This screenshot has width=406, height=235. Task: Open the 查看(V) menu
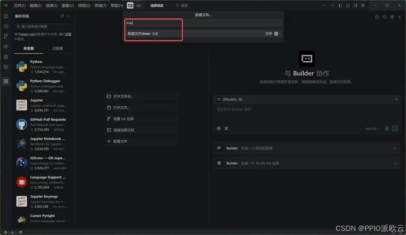coord(68,5)
